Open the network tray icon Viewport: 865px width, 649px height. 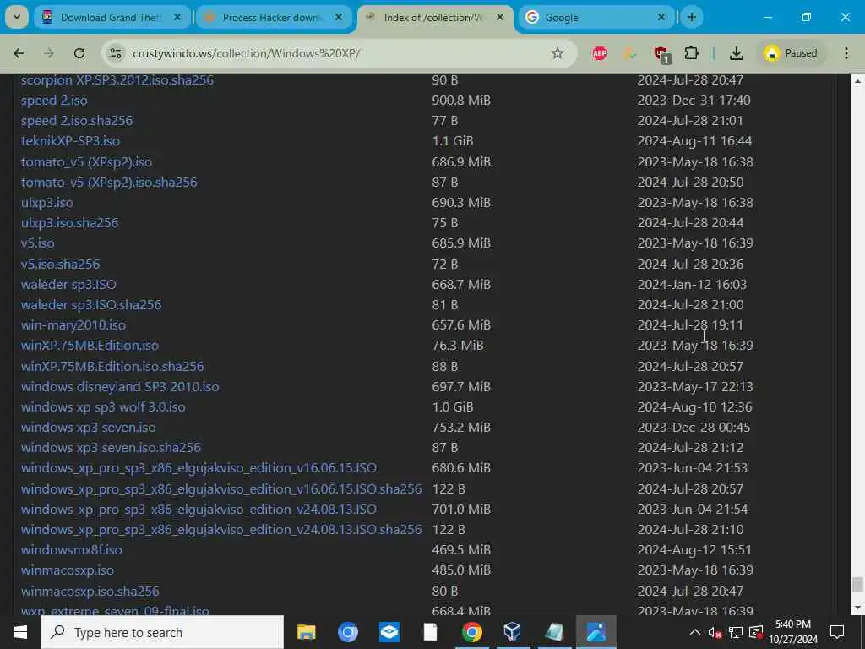tap(736, 632)
